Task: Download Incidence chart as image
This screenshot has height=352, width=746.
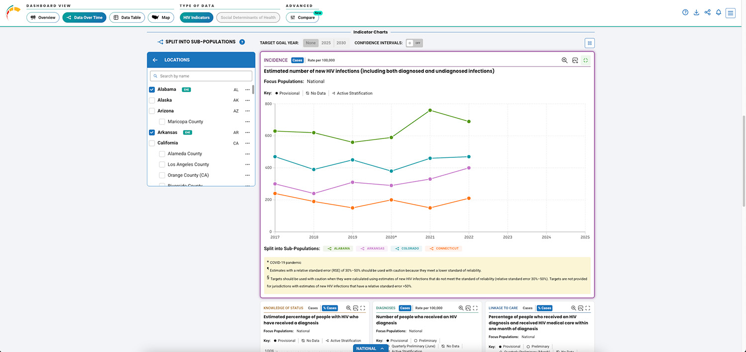Action: click(x=575, y=60)
